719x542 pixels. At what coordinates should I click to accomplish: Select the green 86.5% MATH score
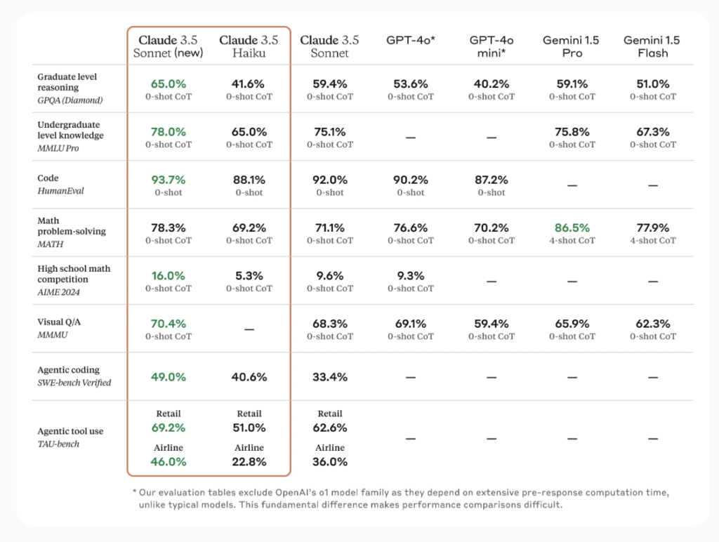pyautogui.click(x=572, y=227)
